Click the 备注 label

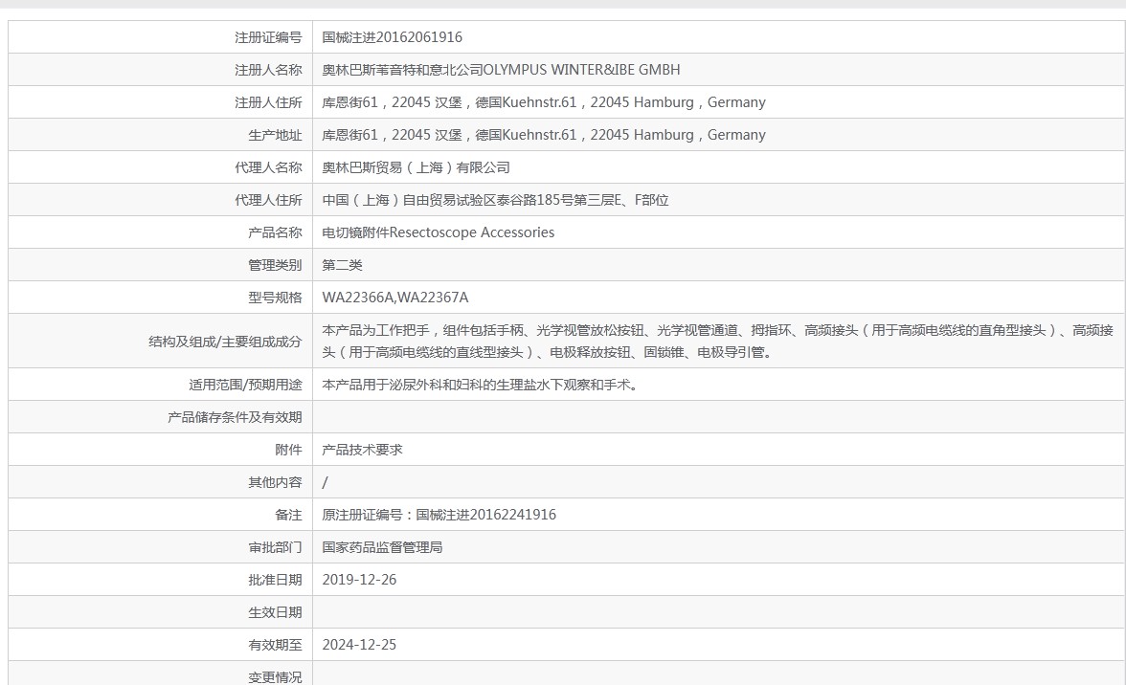coord(289,515)
